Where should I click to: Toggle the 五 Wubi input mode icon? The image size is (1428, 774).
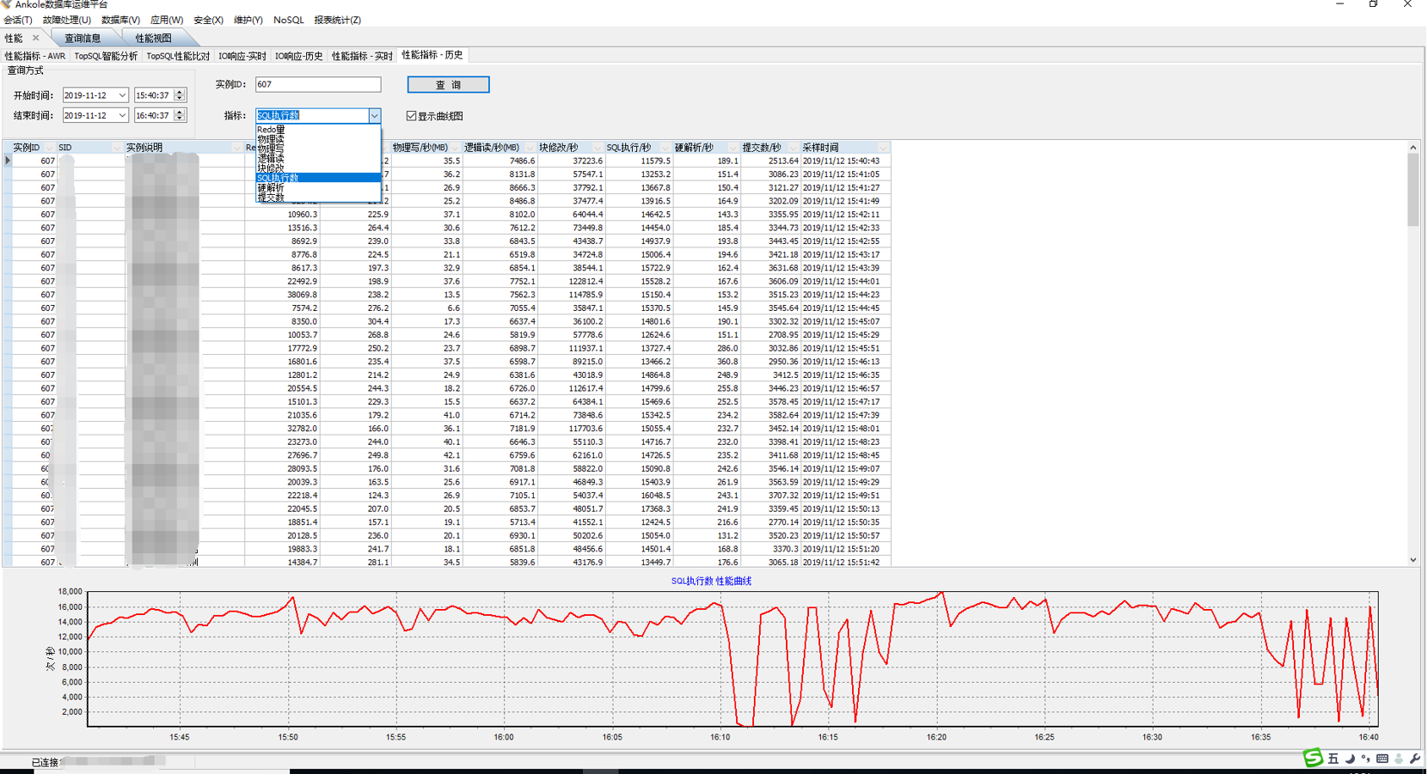pos(1333,759)
